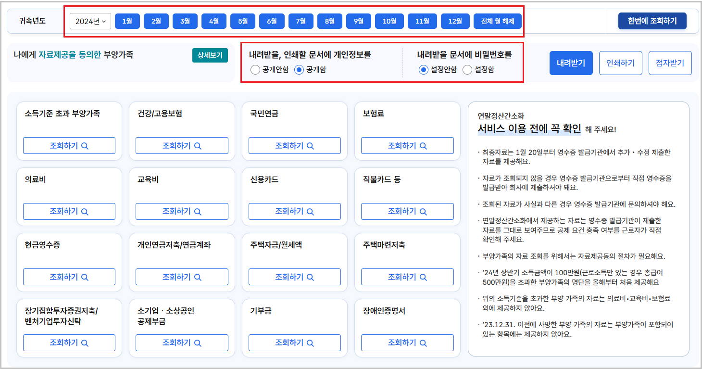702x369 pixels.
Task: Click the magnifier icon on 주택마련저축 card
Action: pyautogui.click(x=424, y=277)
